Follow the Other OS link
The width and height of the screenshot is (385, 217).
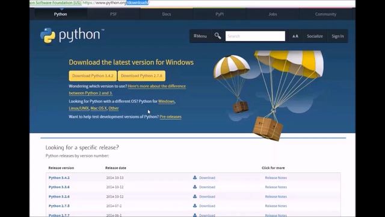(x=114, y=108)
